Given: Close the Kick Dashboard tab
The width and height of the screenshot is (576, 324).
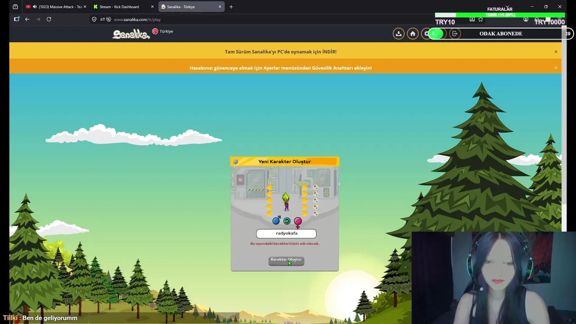Looking at the screenshot, I should point(152,7).
